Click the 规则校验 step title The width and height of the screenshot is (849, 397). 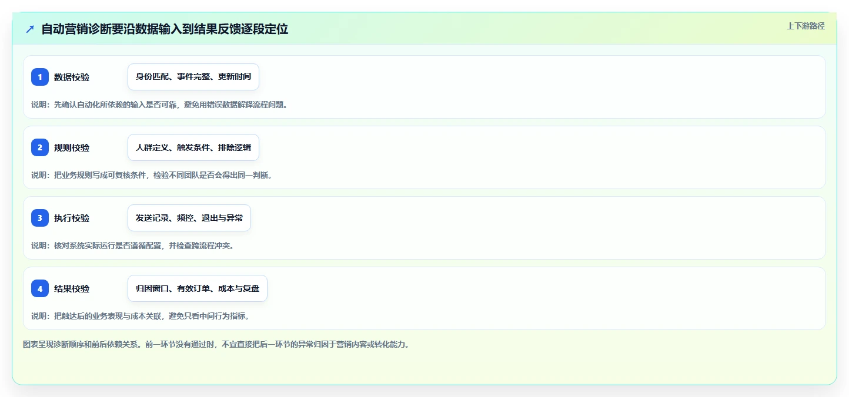(72, 147)
